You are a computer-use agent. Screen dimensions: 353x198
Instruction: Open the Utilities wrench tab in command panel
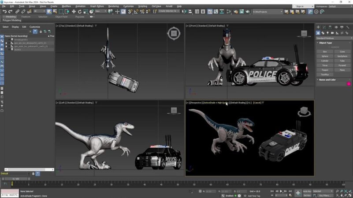coord(348,27)
